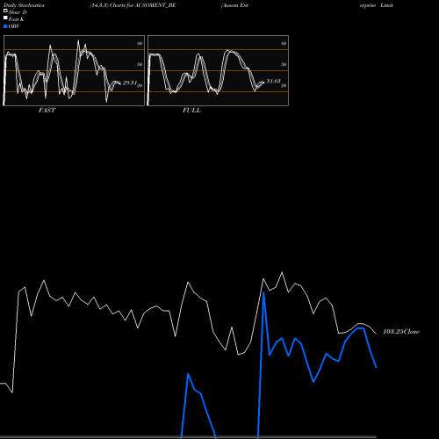The image size is (439, 439).
Task: Click the 20 level label on FULL chart
Action: (284, 85)
